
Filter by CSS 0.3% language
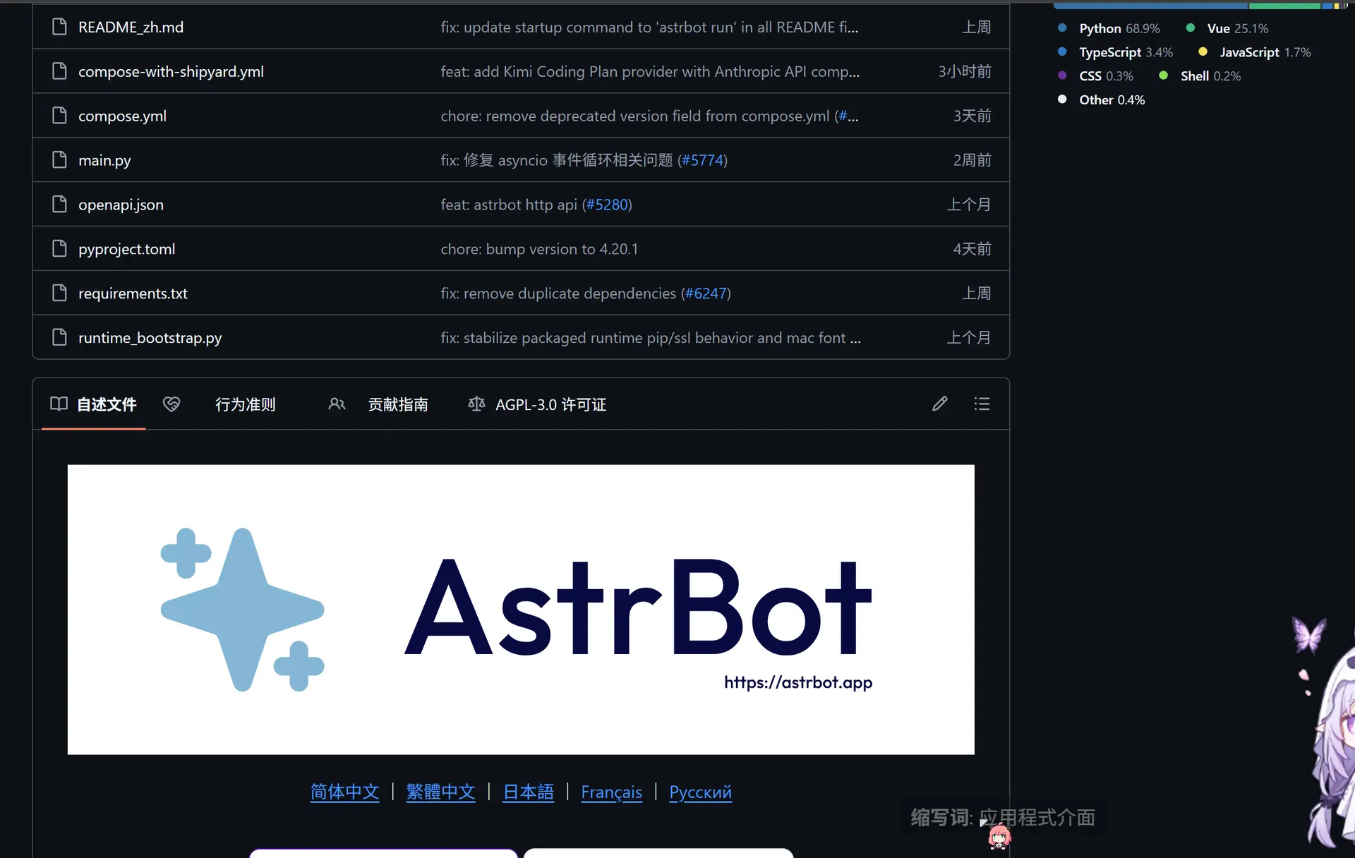tap(1095, 76)
